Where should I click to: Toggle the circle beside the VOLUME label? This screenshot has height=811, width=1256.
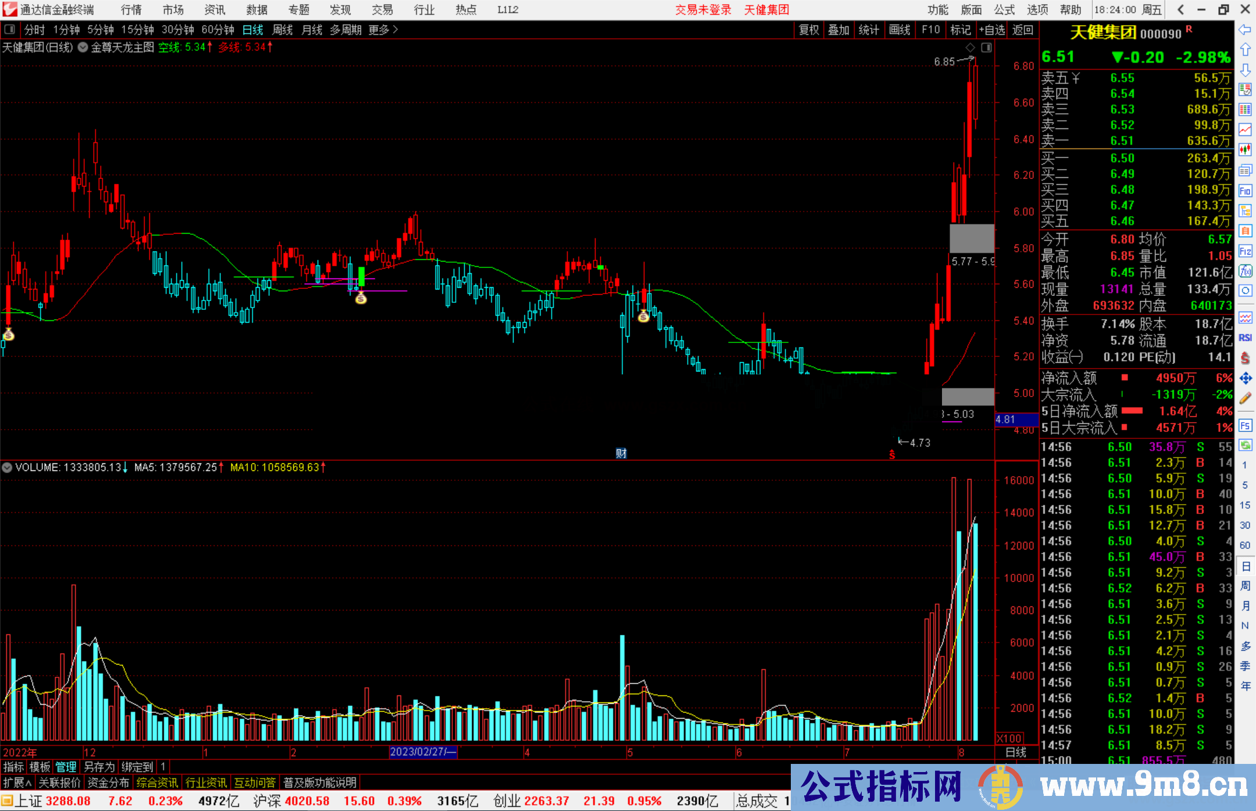pyautogui.click(x=7, y=467)
